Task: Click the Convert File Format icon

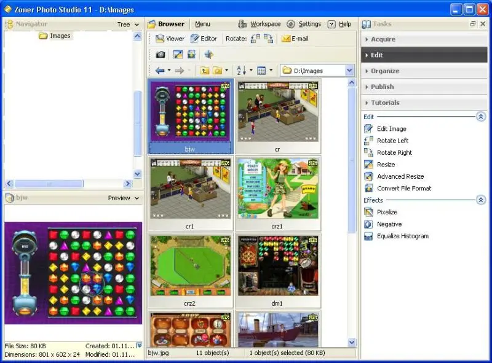Action: (368, 189)
